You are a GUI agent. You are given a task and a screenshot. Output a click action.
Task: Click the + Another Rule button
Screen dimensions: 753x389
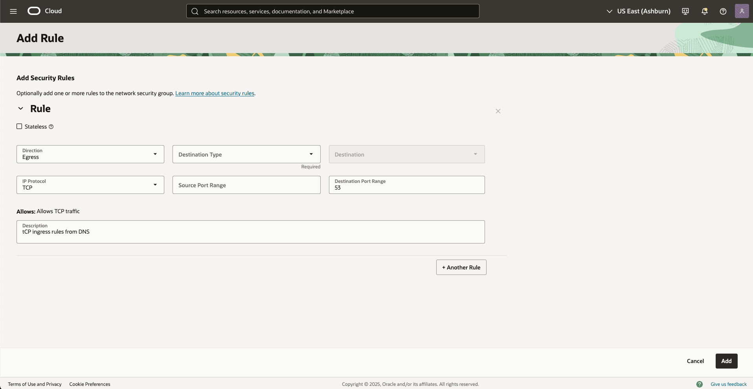461,267
